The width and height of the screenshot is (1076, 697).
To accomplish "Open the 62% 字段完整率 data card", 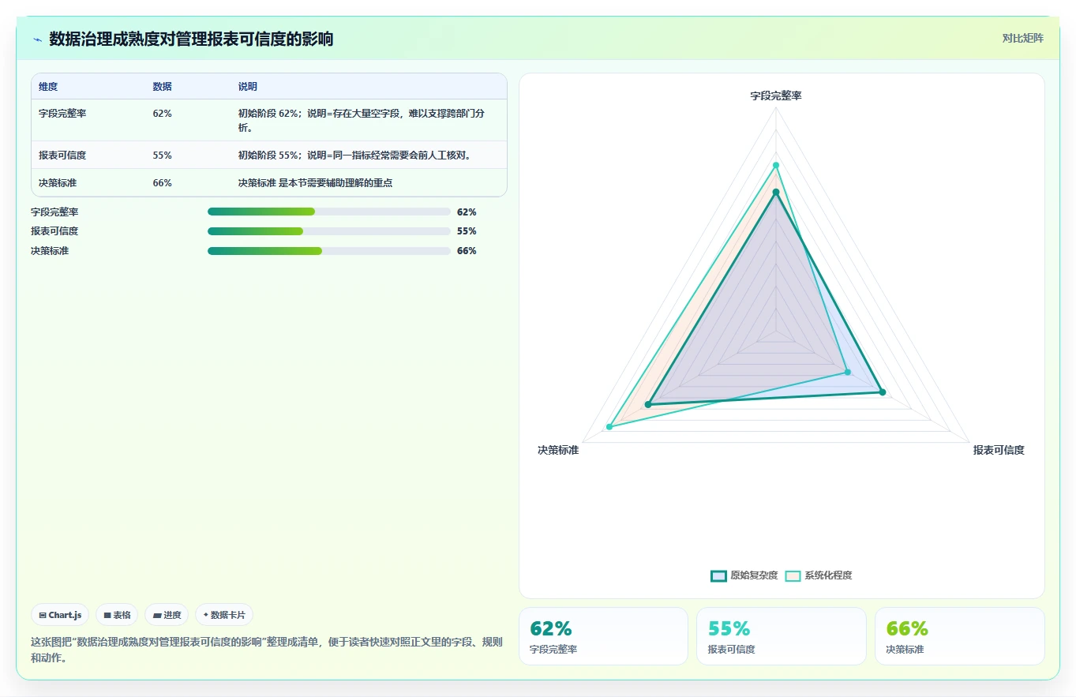I will [603, 636].
